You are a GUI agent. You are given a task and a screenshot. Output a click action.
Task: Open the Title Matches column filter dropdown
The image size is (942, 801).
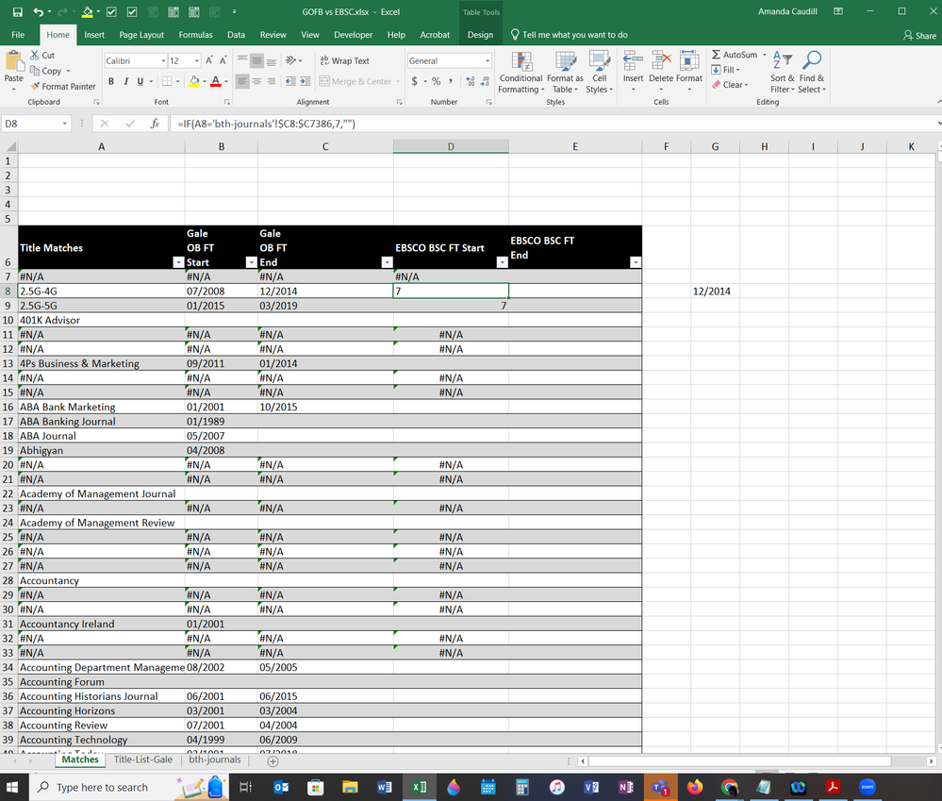tap(178, 262)
